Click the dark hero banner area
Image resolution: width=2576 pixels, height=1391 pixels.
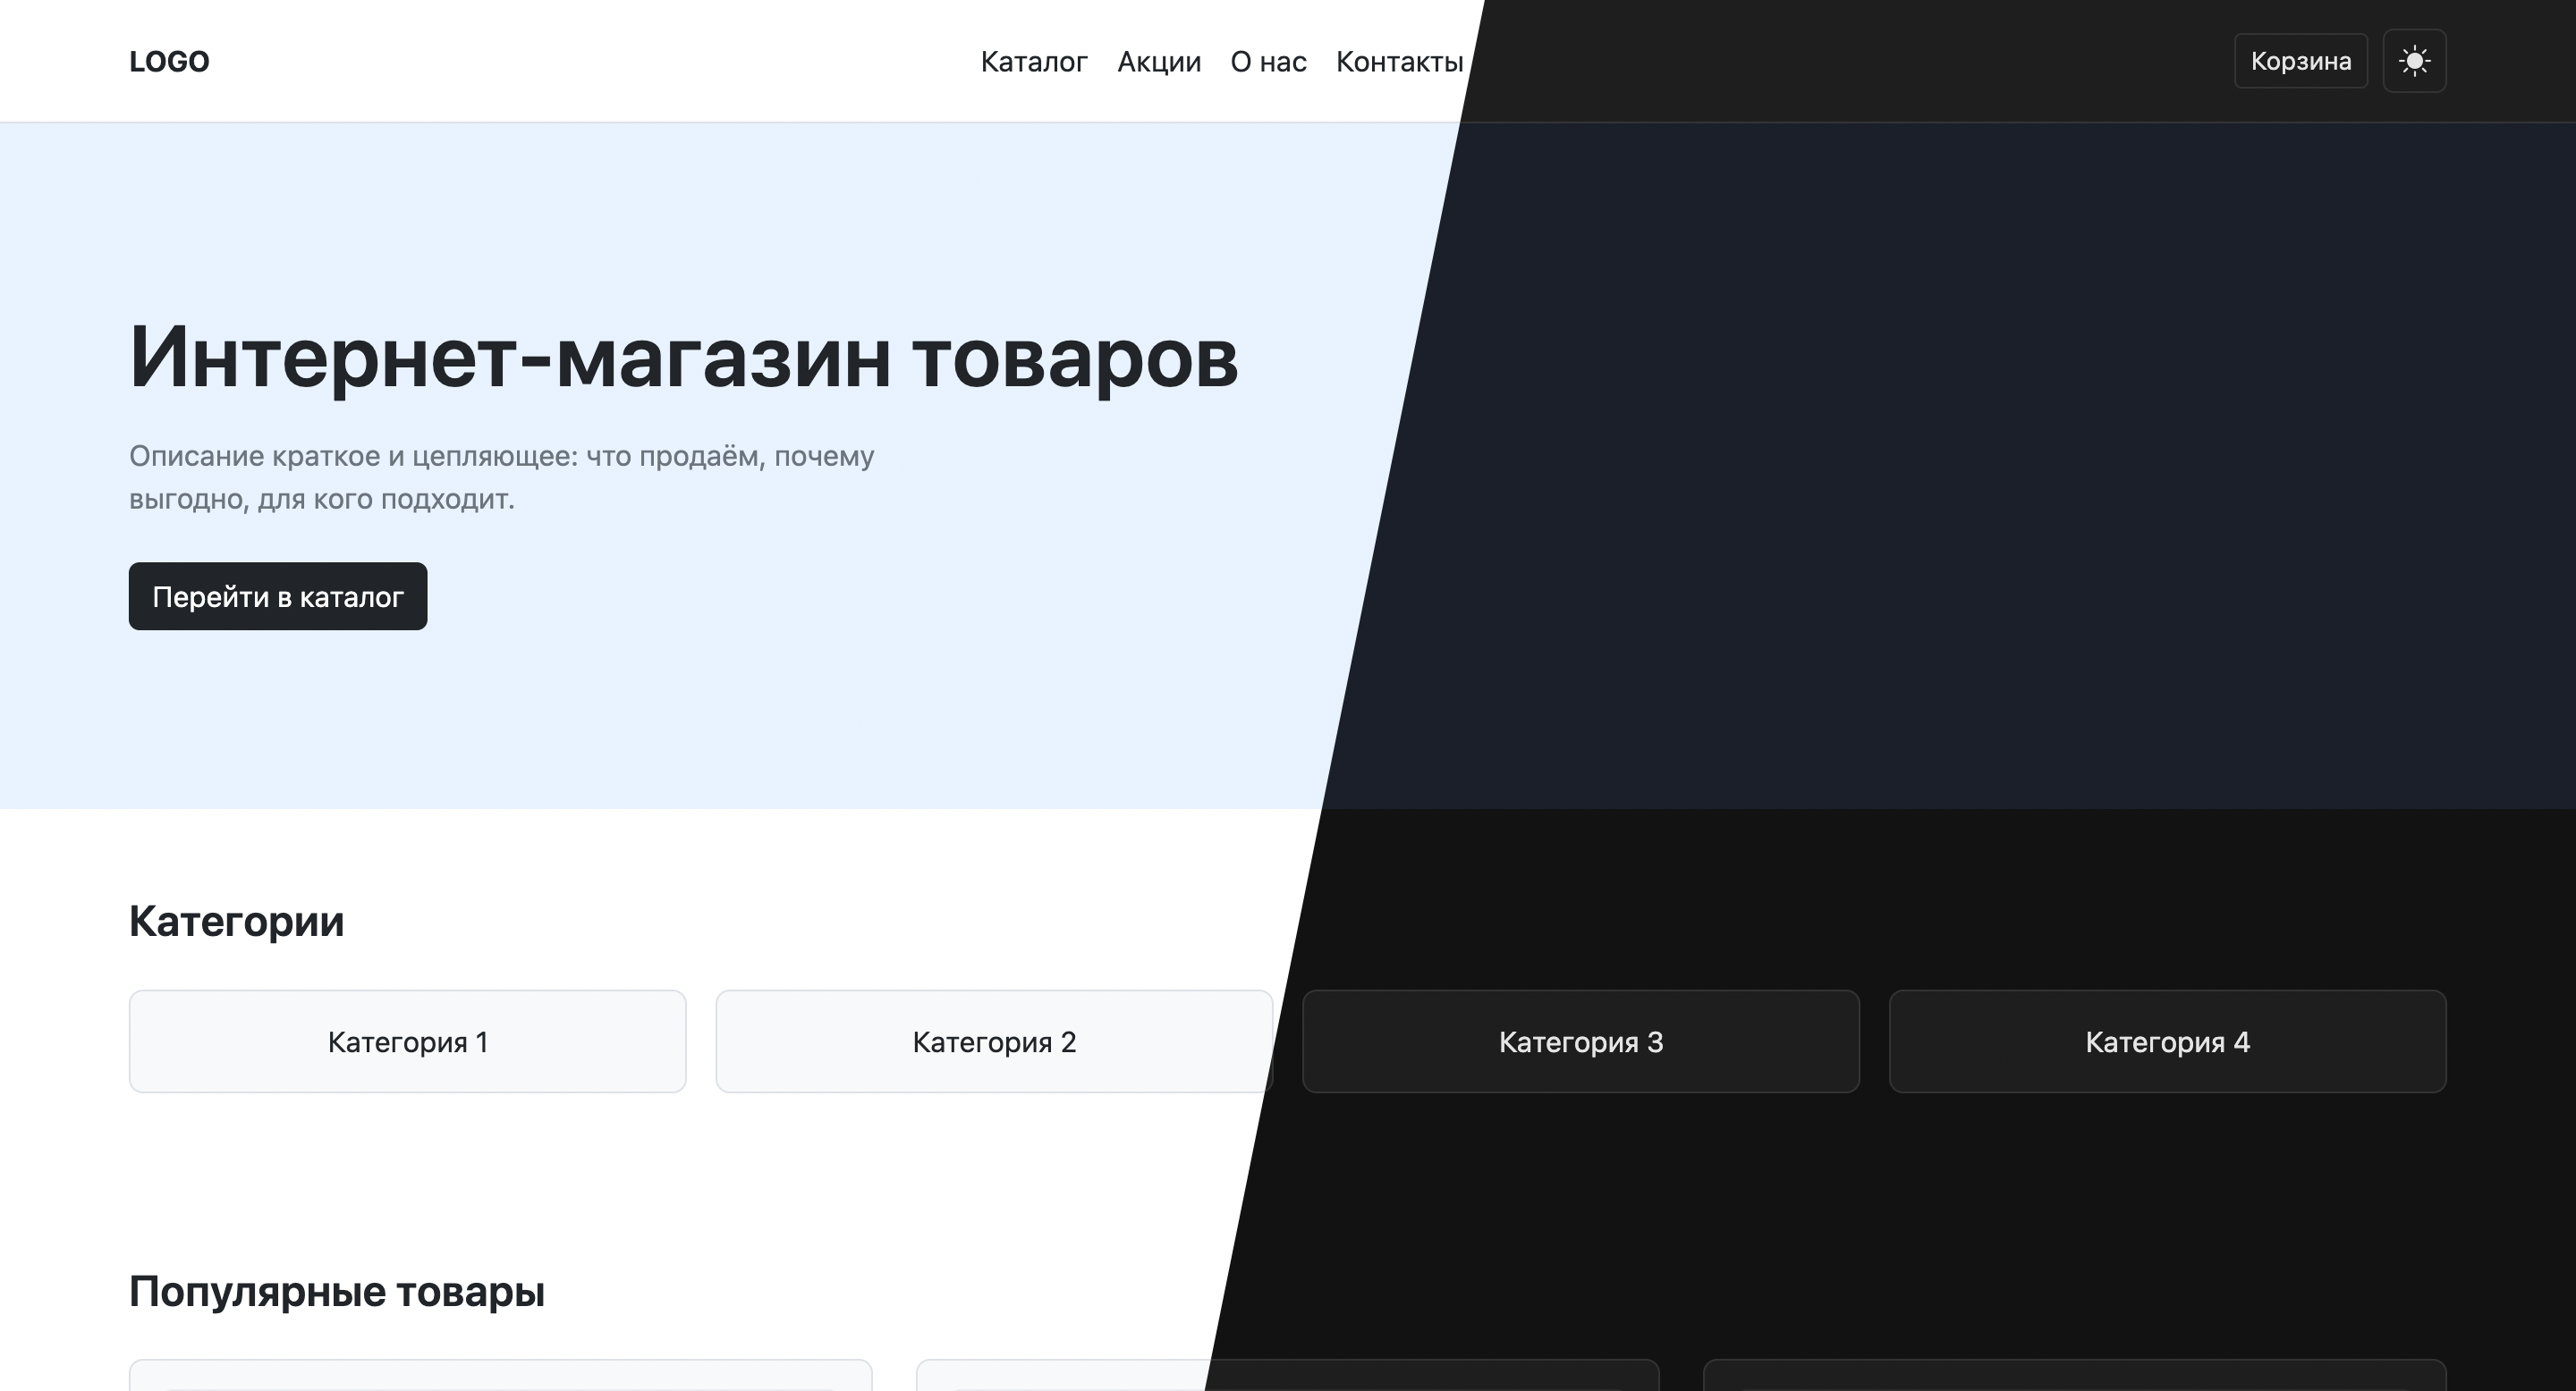(1950, 459)
